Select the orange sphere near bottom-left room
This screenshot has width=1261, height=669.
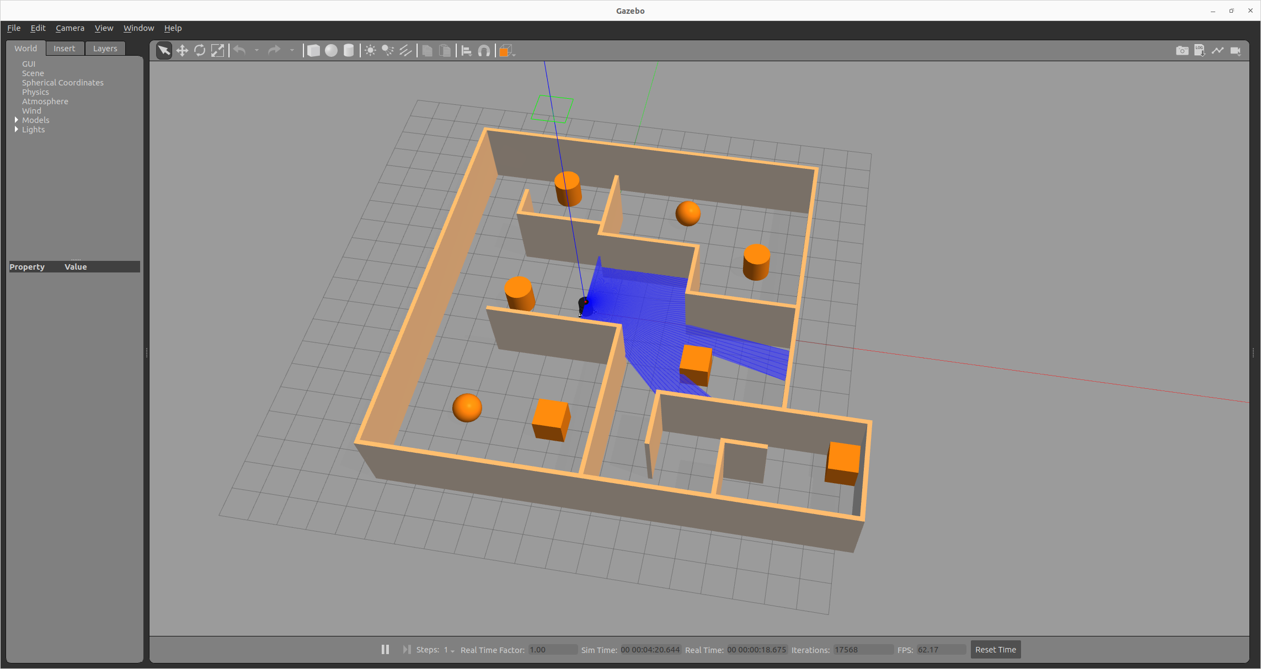467,408
